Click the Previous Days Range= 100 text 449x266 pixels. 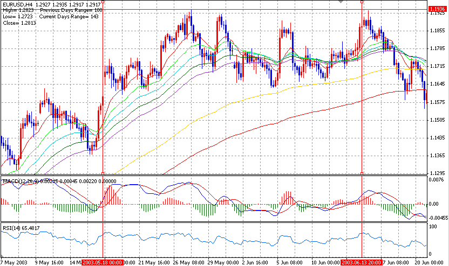coord(71,10)
